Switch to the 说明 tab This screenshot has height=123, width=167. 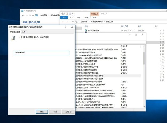coord(23,32)
